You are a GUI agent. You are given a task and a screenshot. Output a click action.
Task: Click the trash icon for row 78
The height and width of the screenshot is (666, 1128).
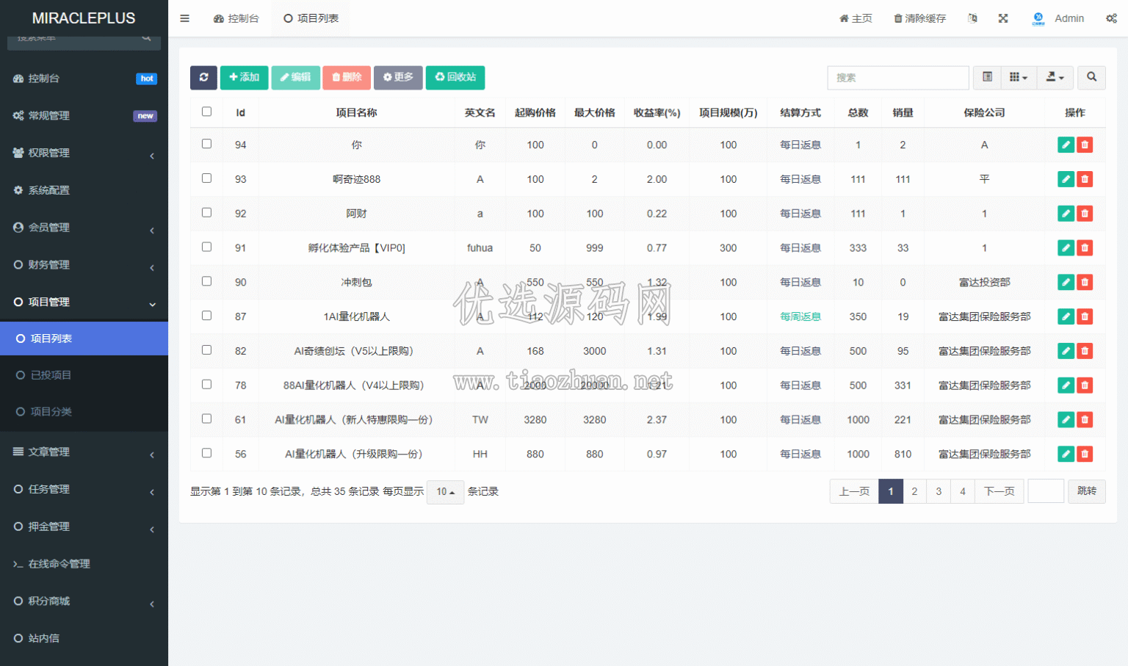click(x=1085, y=385)
